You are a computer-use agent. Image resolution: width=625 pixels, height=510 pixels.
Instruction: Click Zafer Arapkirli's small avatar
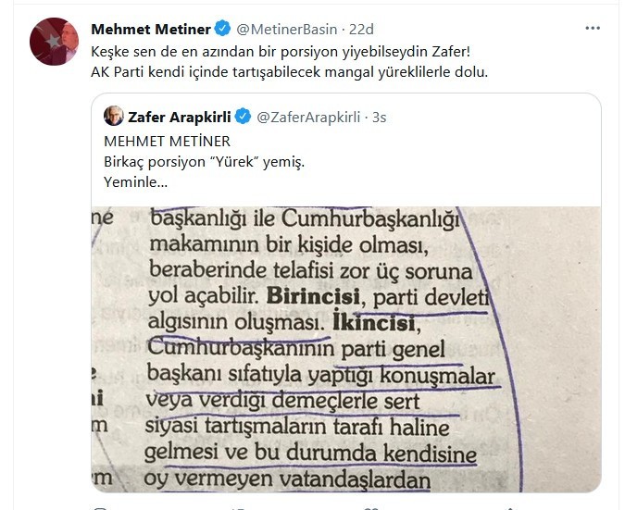114,116
